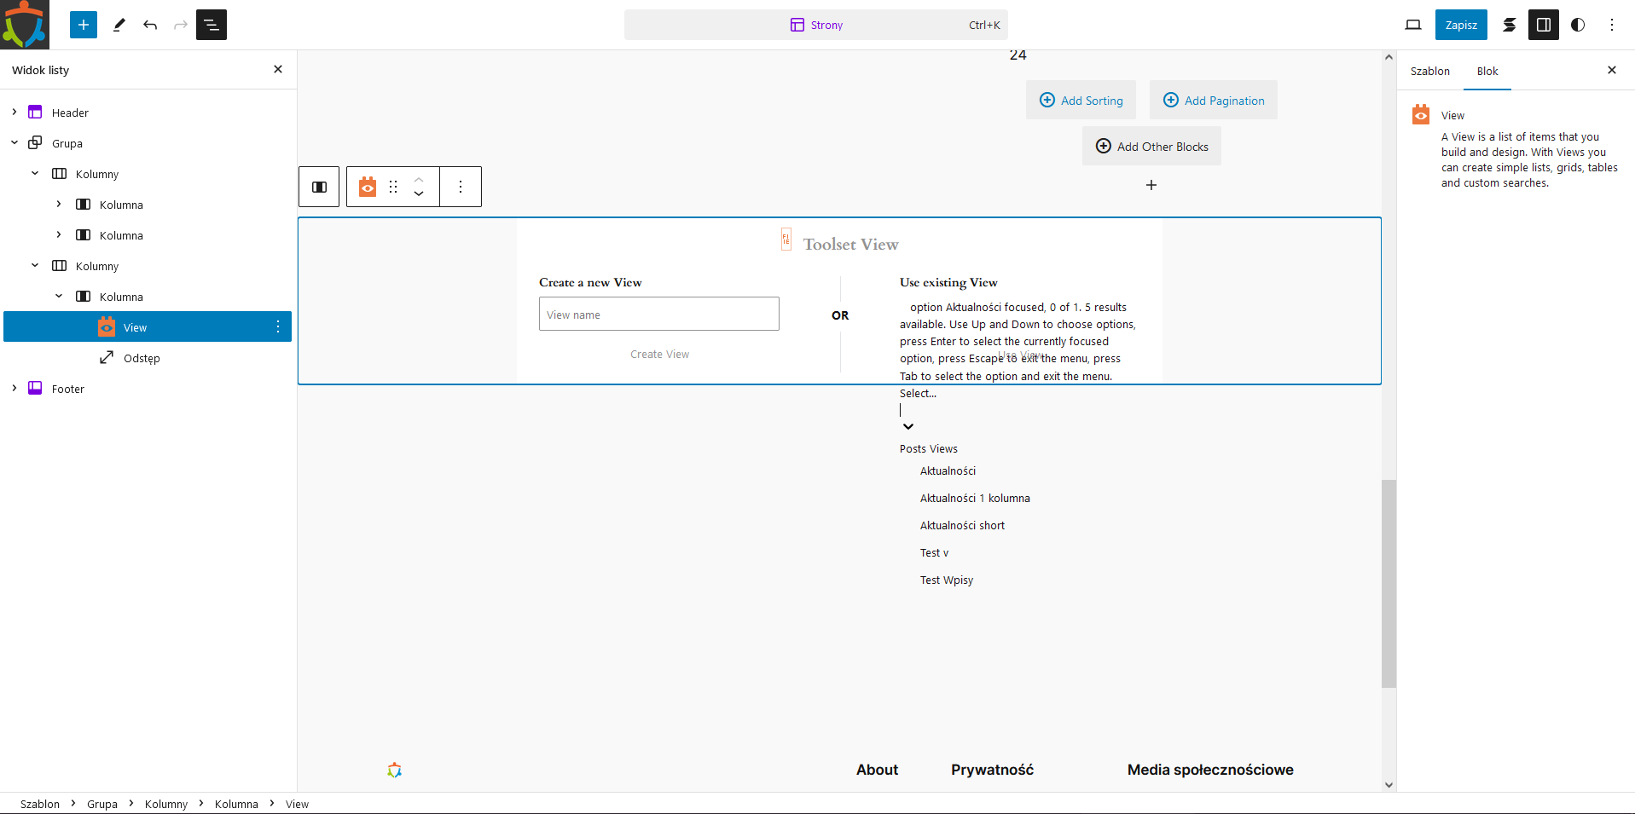The width and height of the screenshot is (1635, 814).
Task: Expand the Footer tree item
Action: (14, 389)
